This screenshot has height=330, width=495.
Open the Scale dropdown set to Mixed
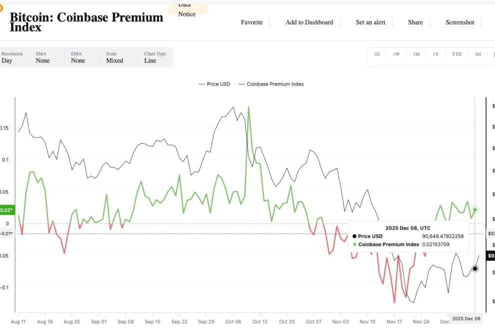pyautogui.click(x=114, y=57)
